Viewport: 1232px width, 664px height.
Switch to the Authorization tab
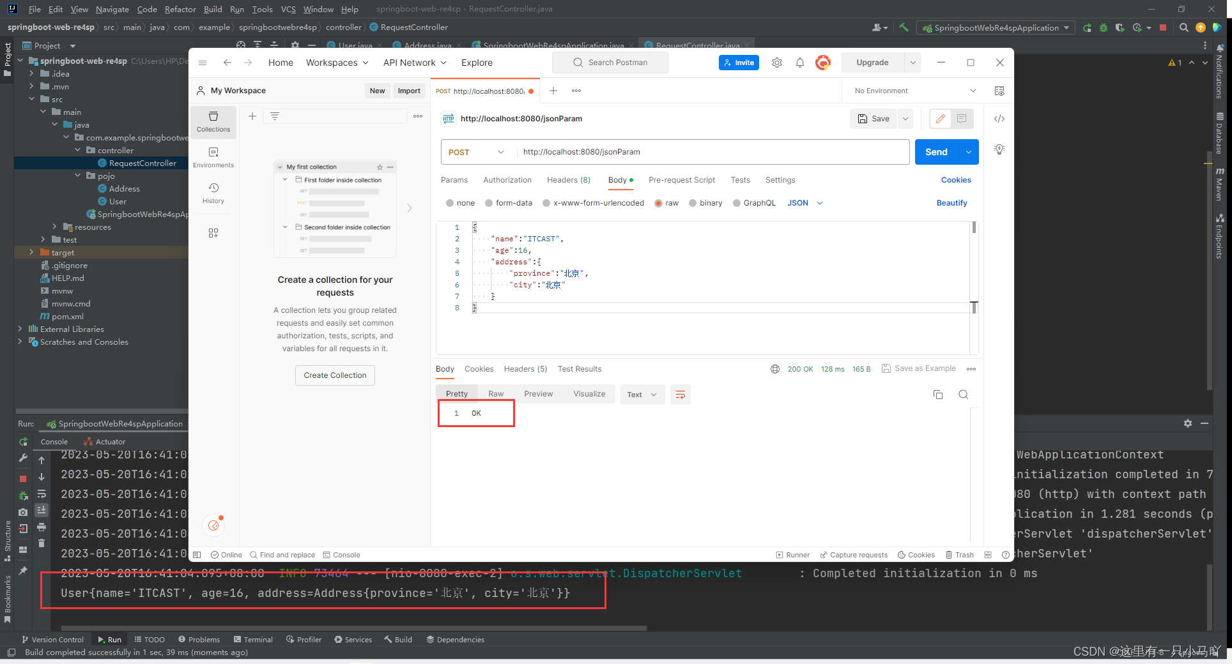click(507, 180)
